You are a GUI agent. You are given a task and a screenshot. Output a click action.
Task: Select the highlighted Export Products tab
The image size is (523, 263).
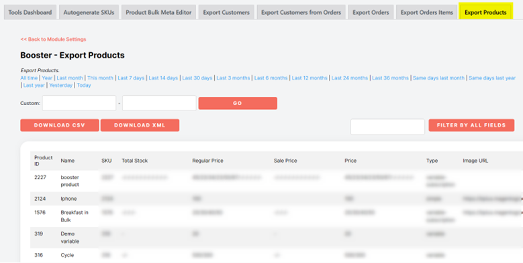(x=485, y=12)
